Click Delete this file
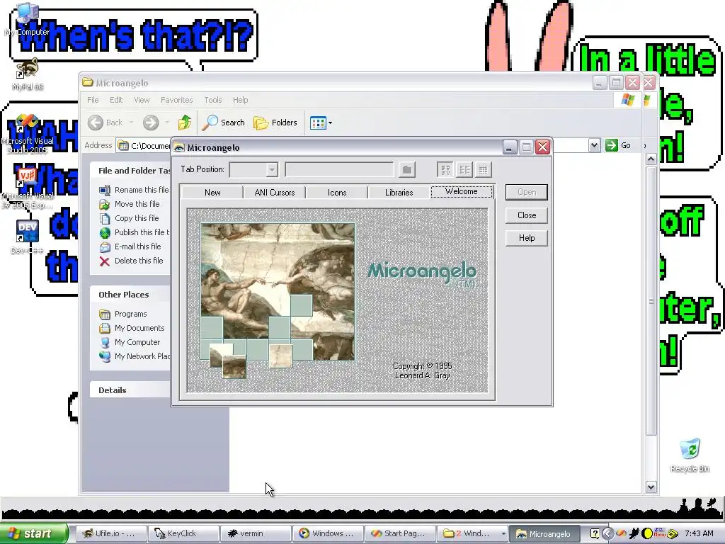This screenshot has width=725, height=544. (139, 261)
